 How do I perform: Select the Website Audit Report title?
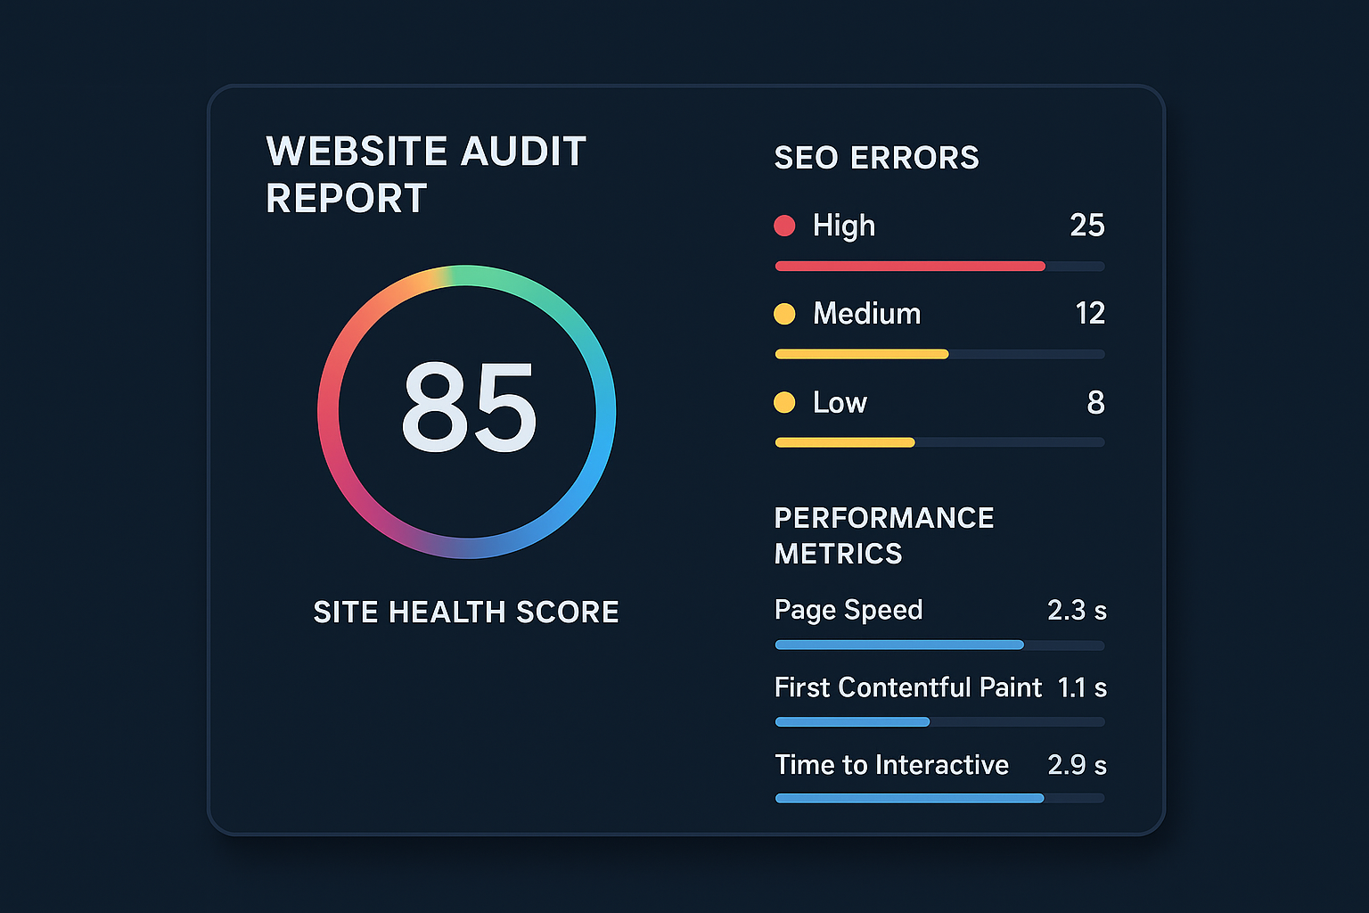point(426,175)
